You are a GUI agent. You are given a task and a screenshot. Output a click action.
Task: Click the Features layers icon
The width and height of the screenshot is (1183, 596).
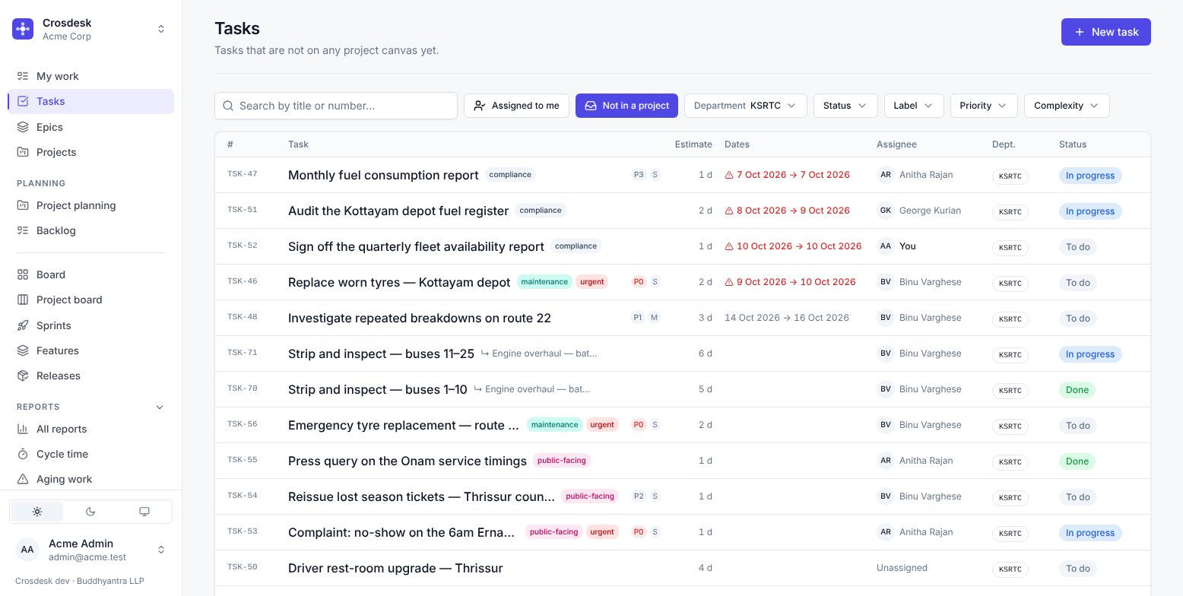[x=23, y=350]
